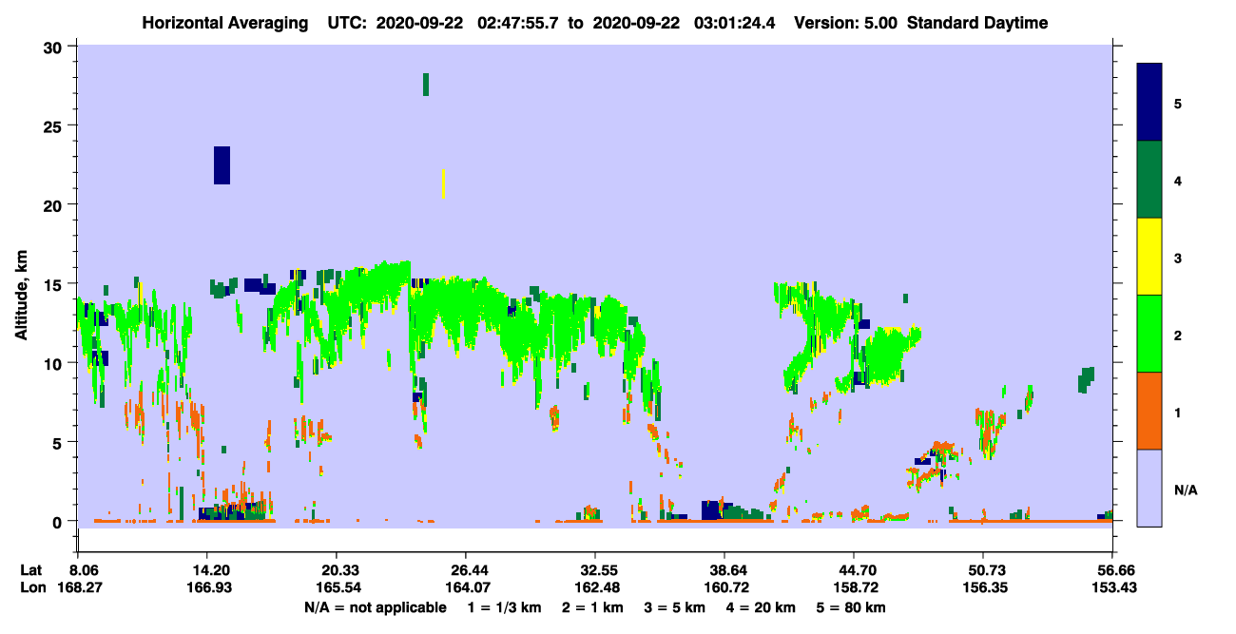Click the 'Lat' row label

pos(30,570)
